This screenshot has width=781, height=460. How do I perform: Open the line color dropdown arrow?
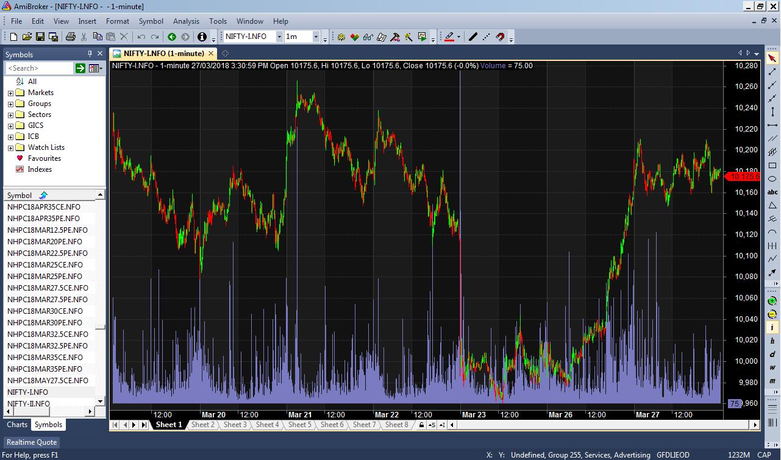pos(458,37)
